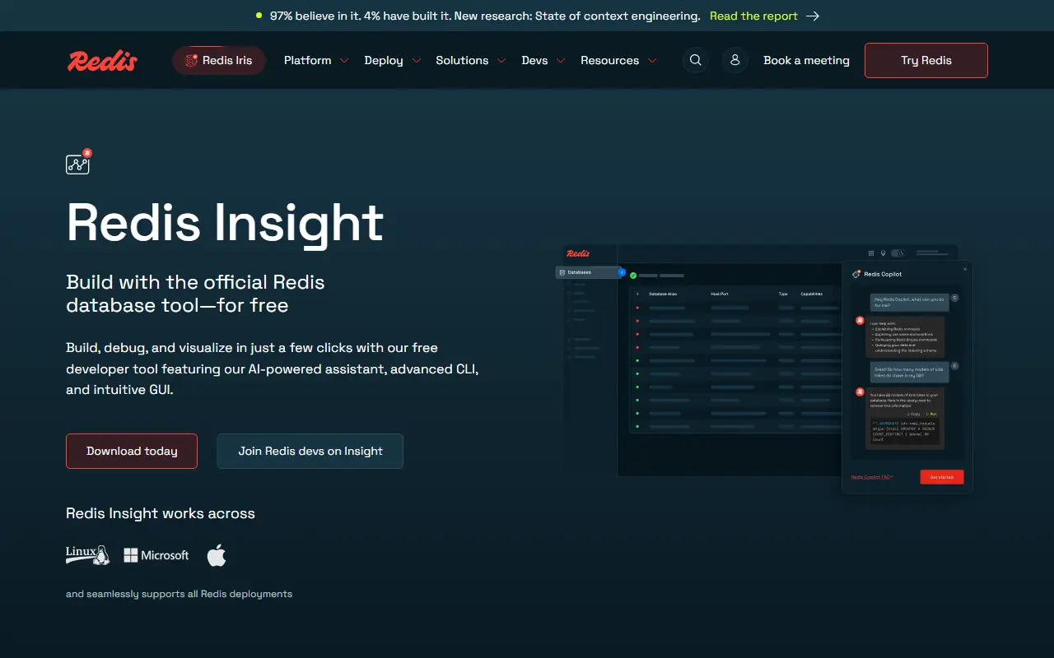The height and width of the screenshot is (658, 1054).
Task: Click Join Redis devs on Insight button
Action: 310,451
